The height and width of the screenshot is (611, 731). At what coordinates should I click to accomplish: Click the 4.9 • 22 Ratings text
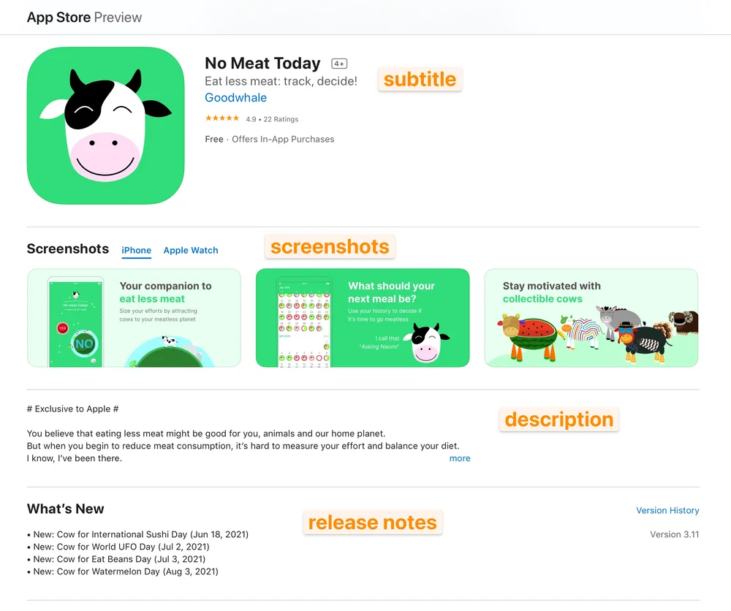[272, 119]
